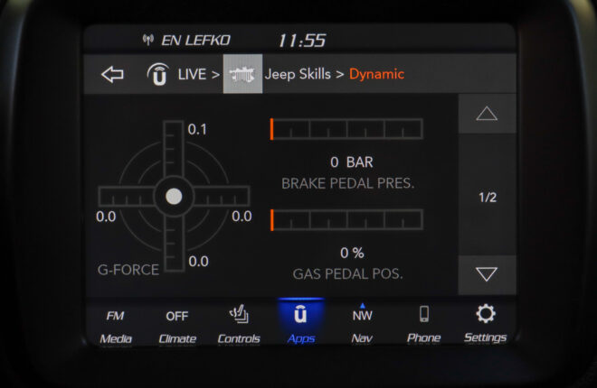
Task: Select the orange Dynamic breadcrumb
Action: [376, 74]
